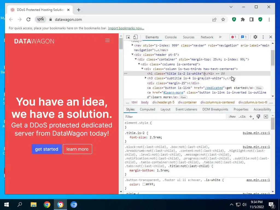The image size is (280, 210).
Task: Click the #learn-more href link
Action: (173, 92)
